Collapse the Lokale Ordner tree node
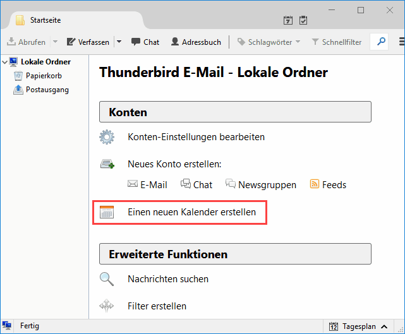The width and height of the screenshot is (405, 334). [4, 62]
